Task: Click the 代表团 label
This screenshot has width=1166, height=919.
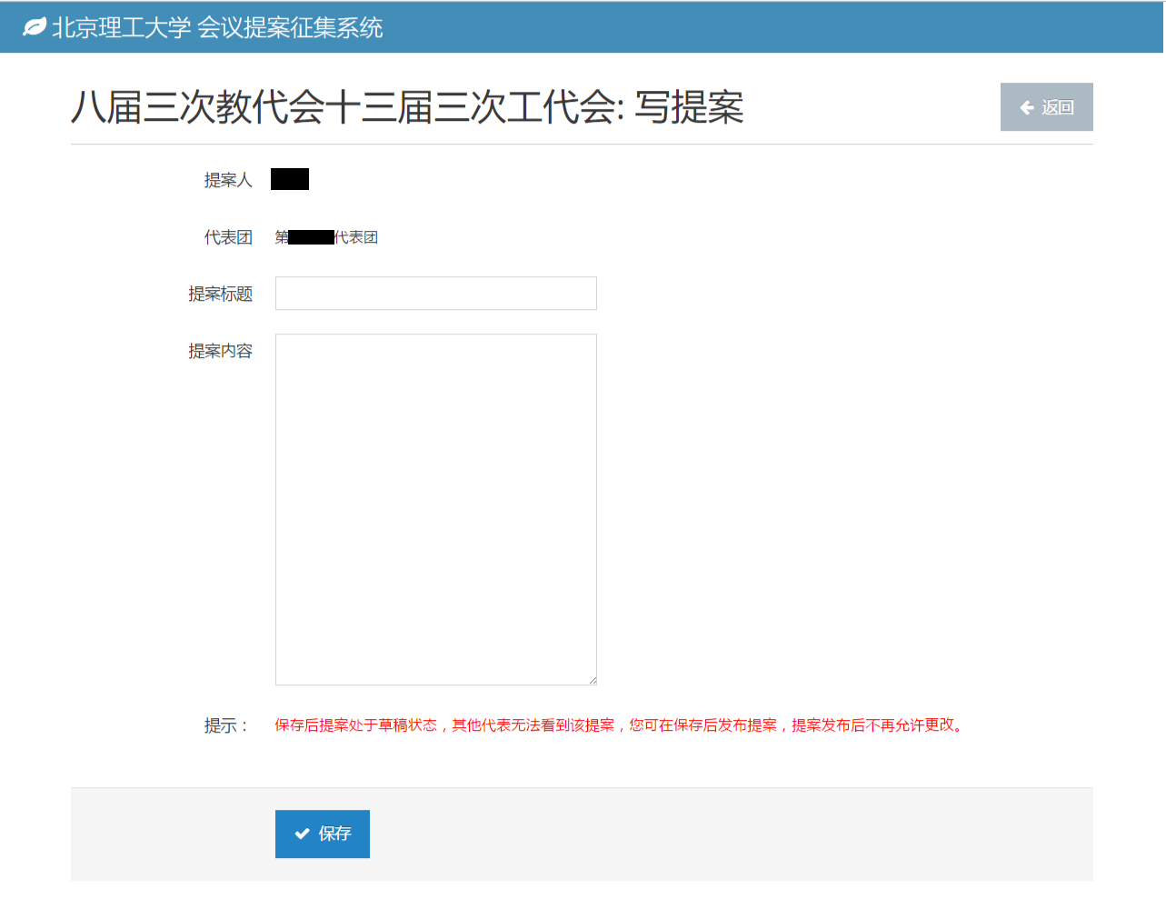Action: 227,237
